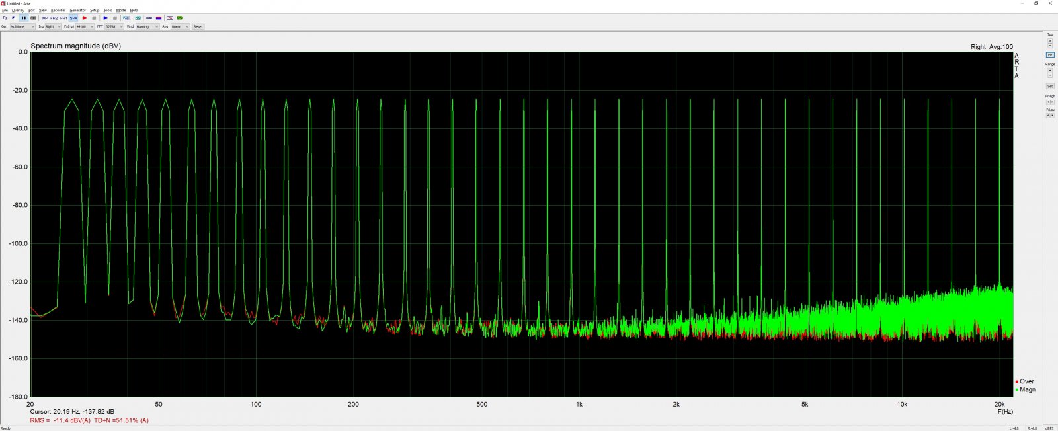Open the File menu
The height and width of the screenshot is (431, 1058).
[x=5, y=10]
